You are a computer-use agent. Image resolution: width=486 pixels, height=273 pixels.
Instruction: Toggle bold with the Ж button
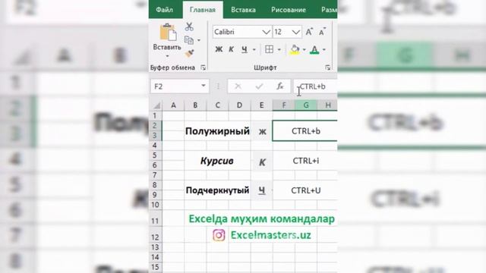pyautogui.click(x=219, y=49)
